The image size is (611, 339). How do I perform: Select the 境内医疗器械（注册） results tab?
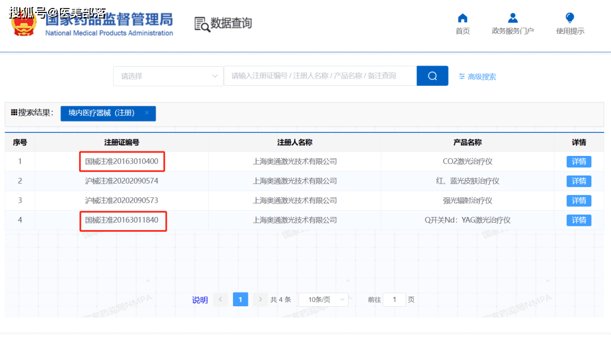[x=102, y=113]
